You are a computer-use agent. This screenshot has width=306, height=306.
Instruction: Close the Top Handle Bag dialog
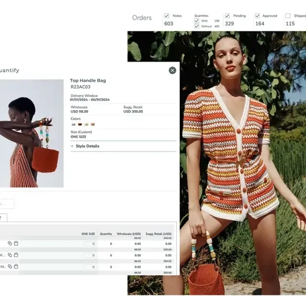click(172, 70)
